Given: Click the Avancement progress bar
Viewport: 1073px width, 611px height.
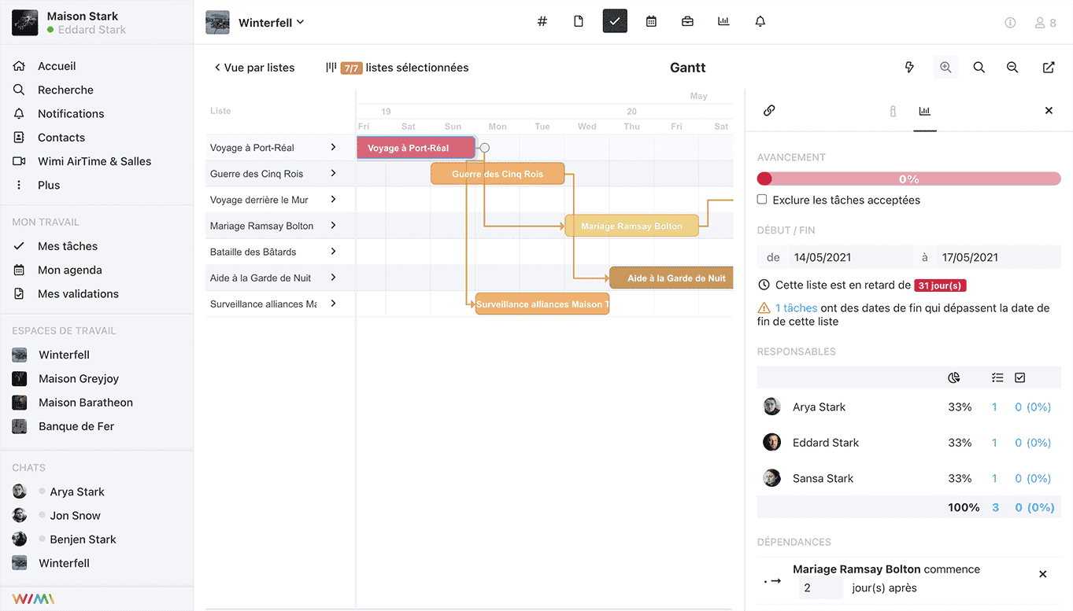Looking at the screenshot, I should (x=908, y=179).
